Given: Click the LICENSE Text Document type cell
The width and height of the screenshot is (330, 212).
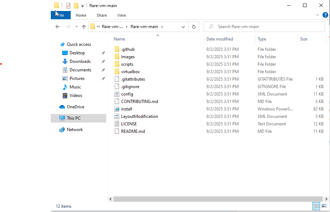Looking at the screenshot, I should 271,124.
